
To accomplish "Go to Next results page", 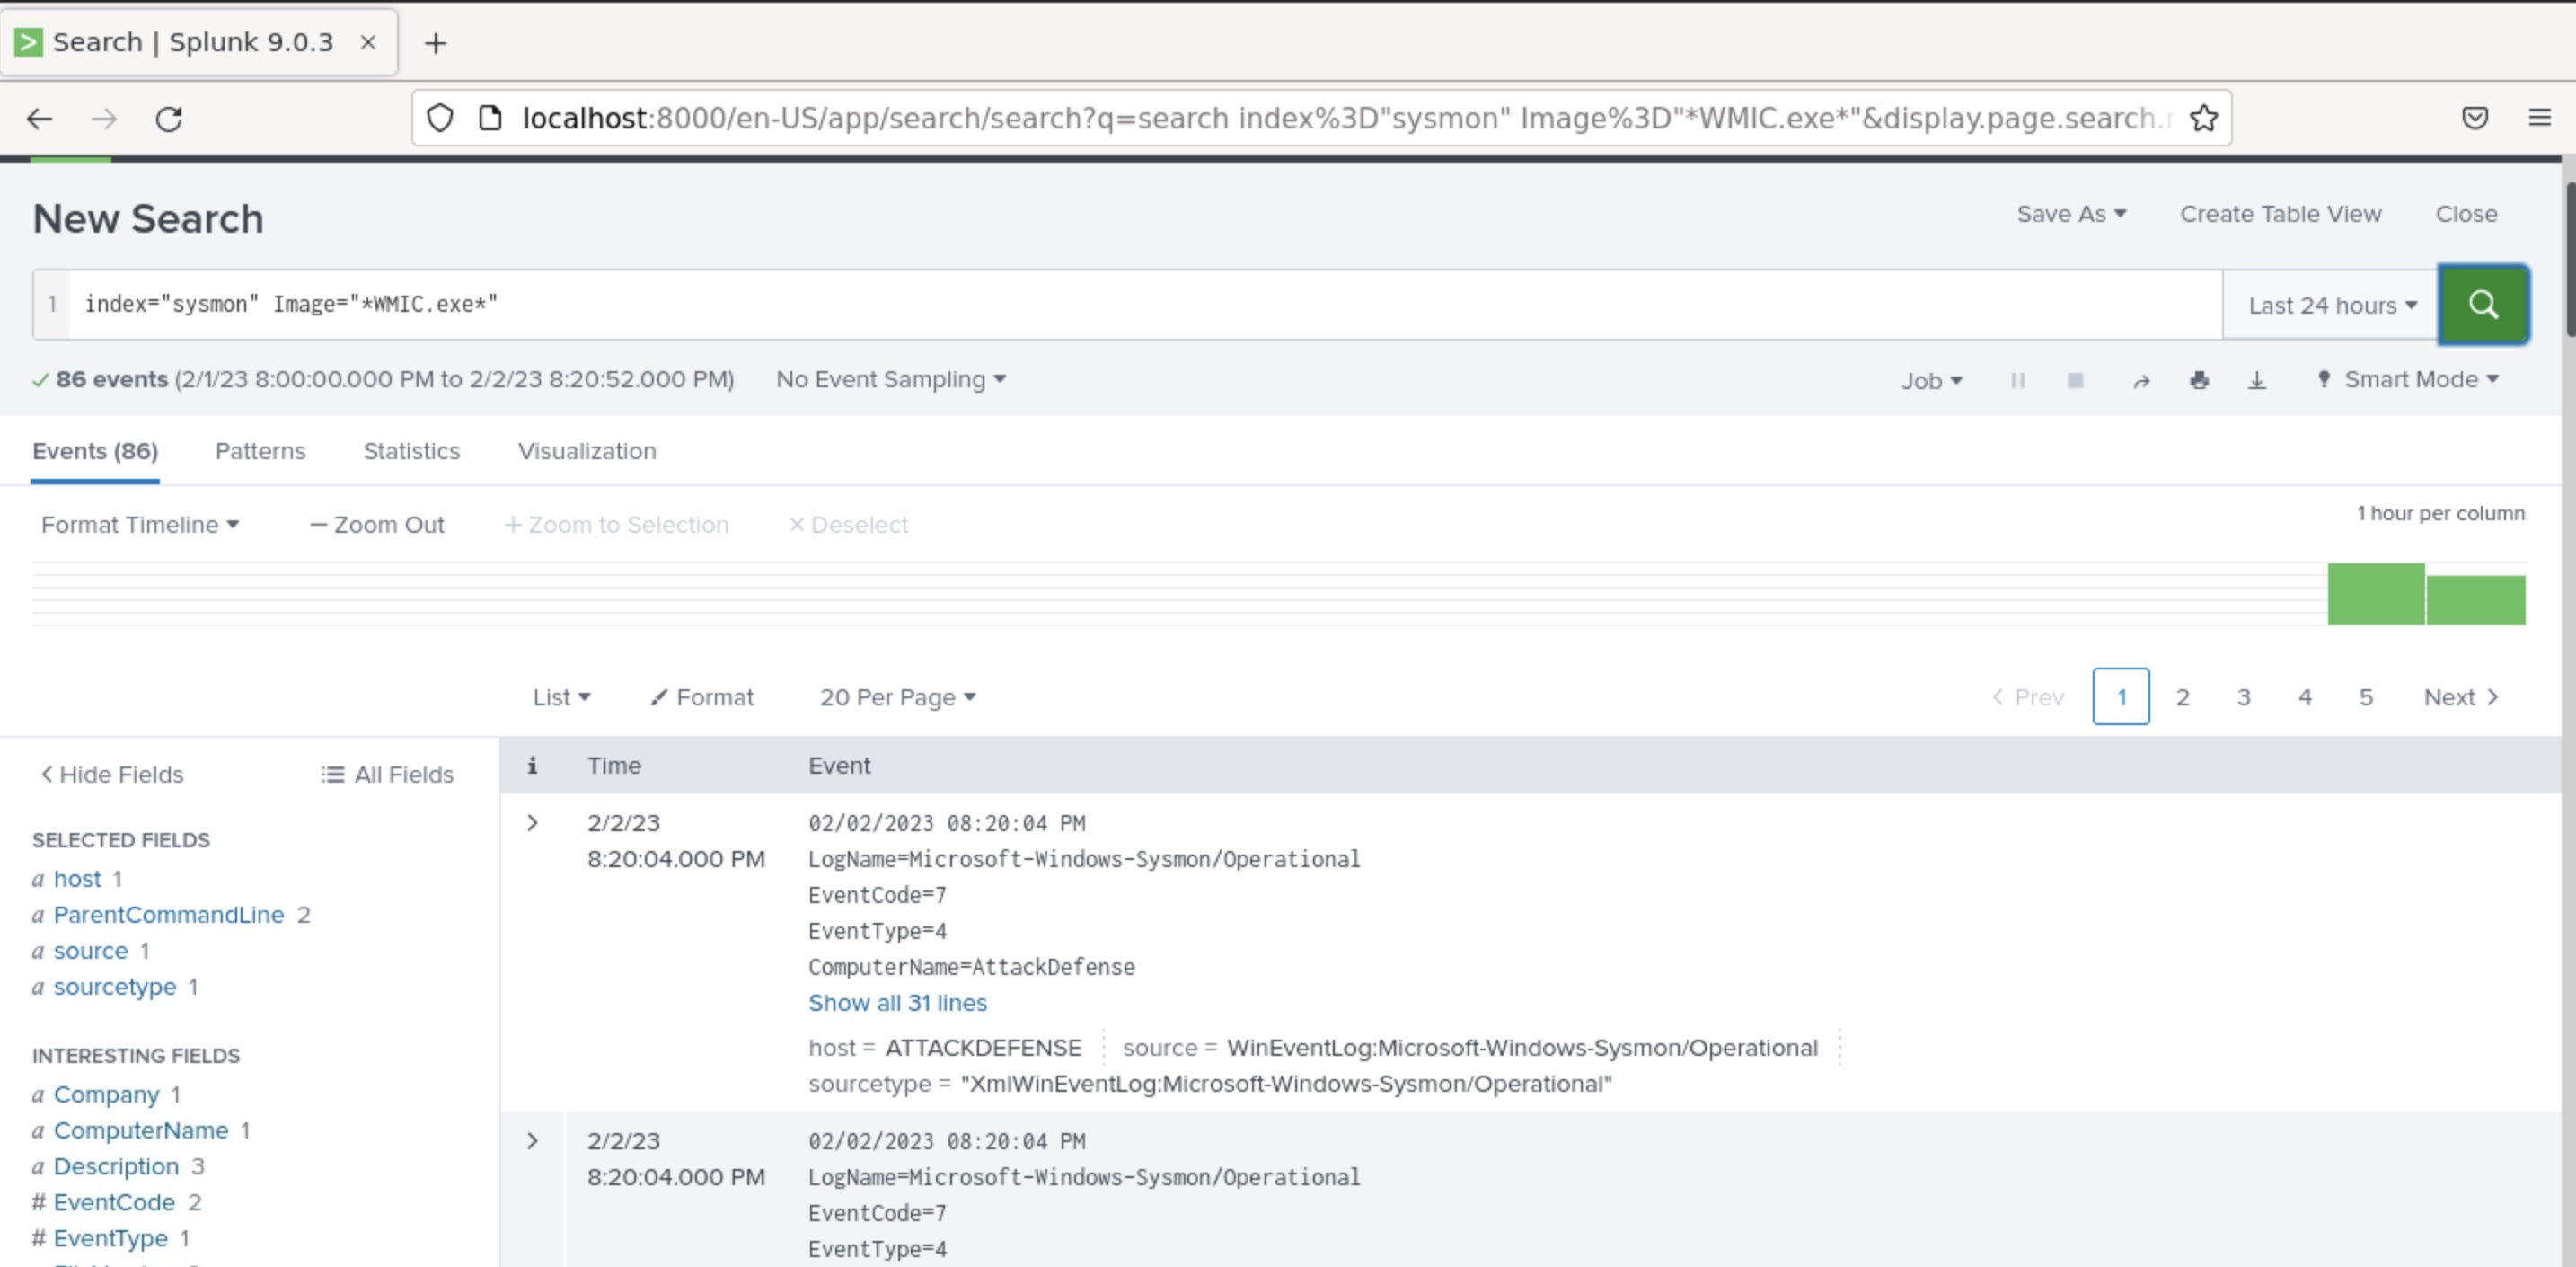I will [x=2460, y=697].
